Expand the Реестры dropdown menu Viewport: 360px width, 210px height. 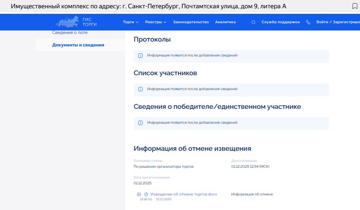click(x=156, y=22)
